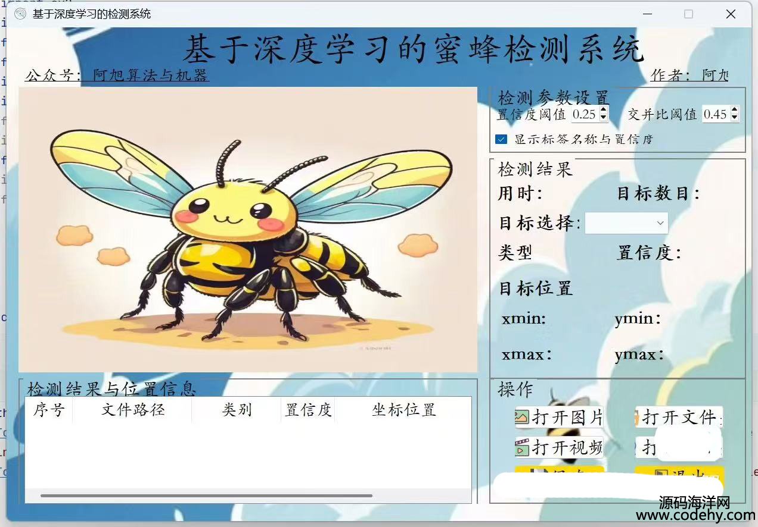Click the 置信度阈值 label
Screen dimensions: 758x527
tap(532, 114)
